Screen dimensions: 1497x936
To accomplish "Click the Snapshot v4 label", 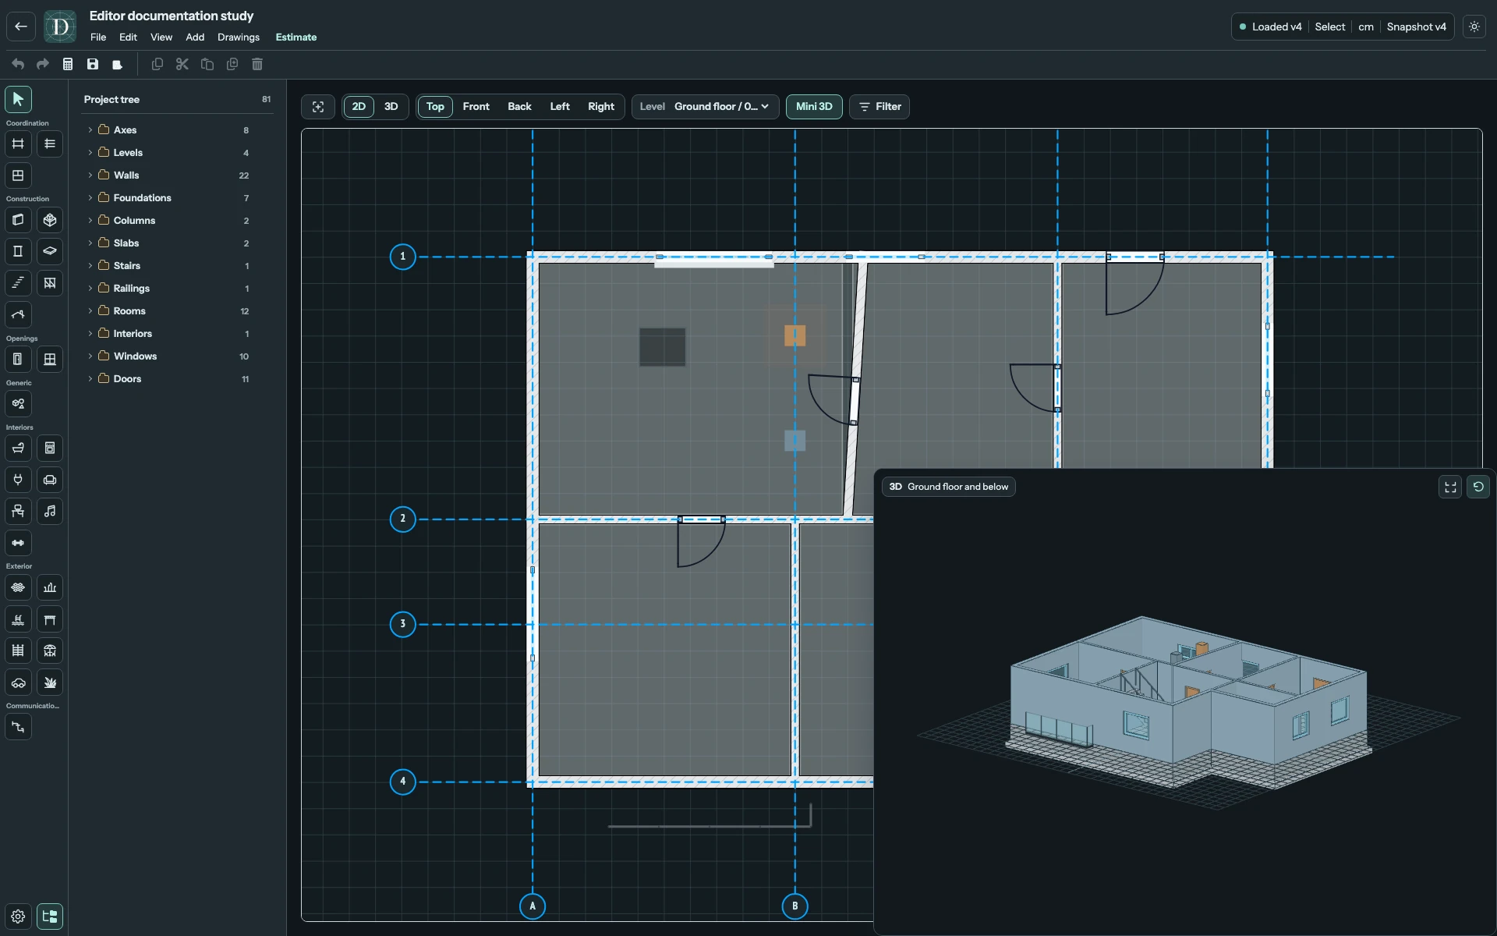I will coord(1416,27).
